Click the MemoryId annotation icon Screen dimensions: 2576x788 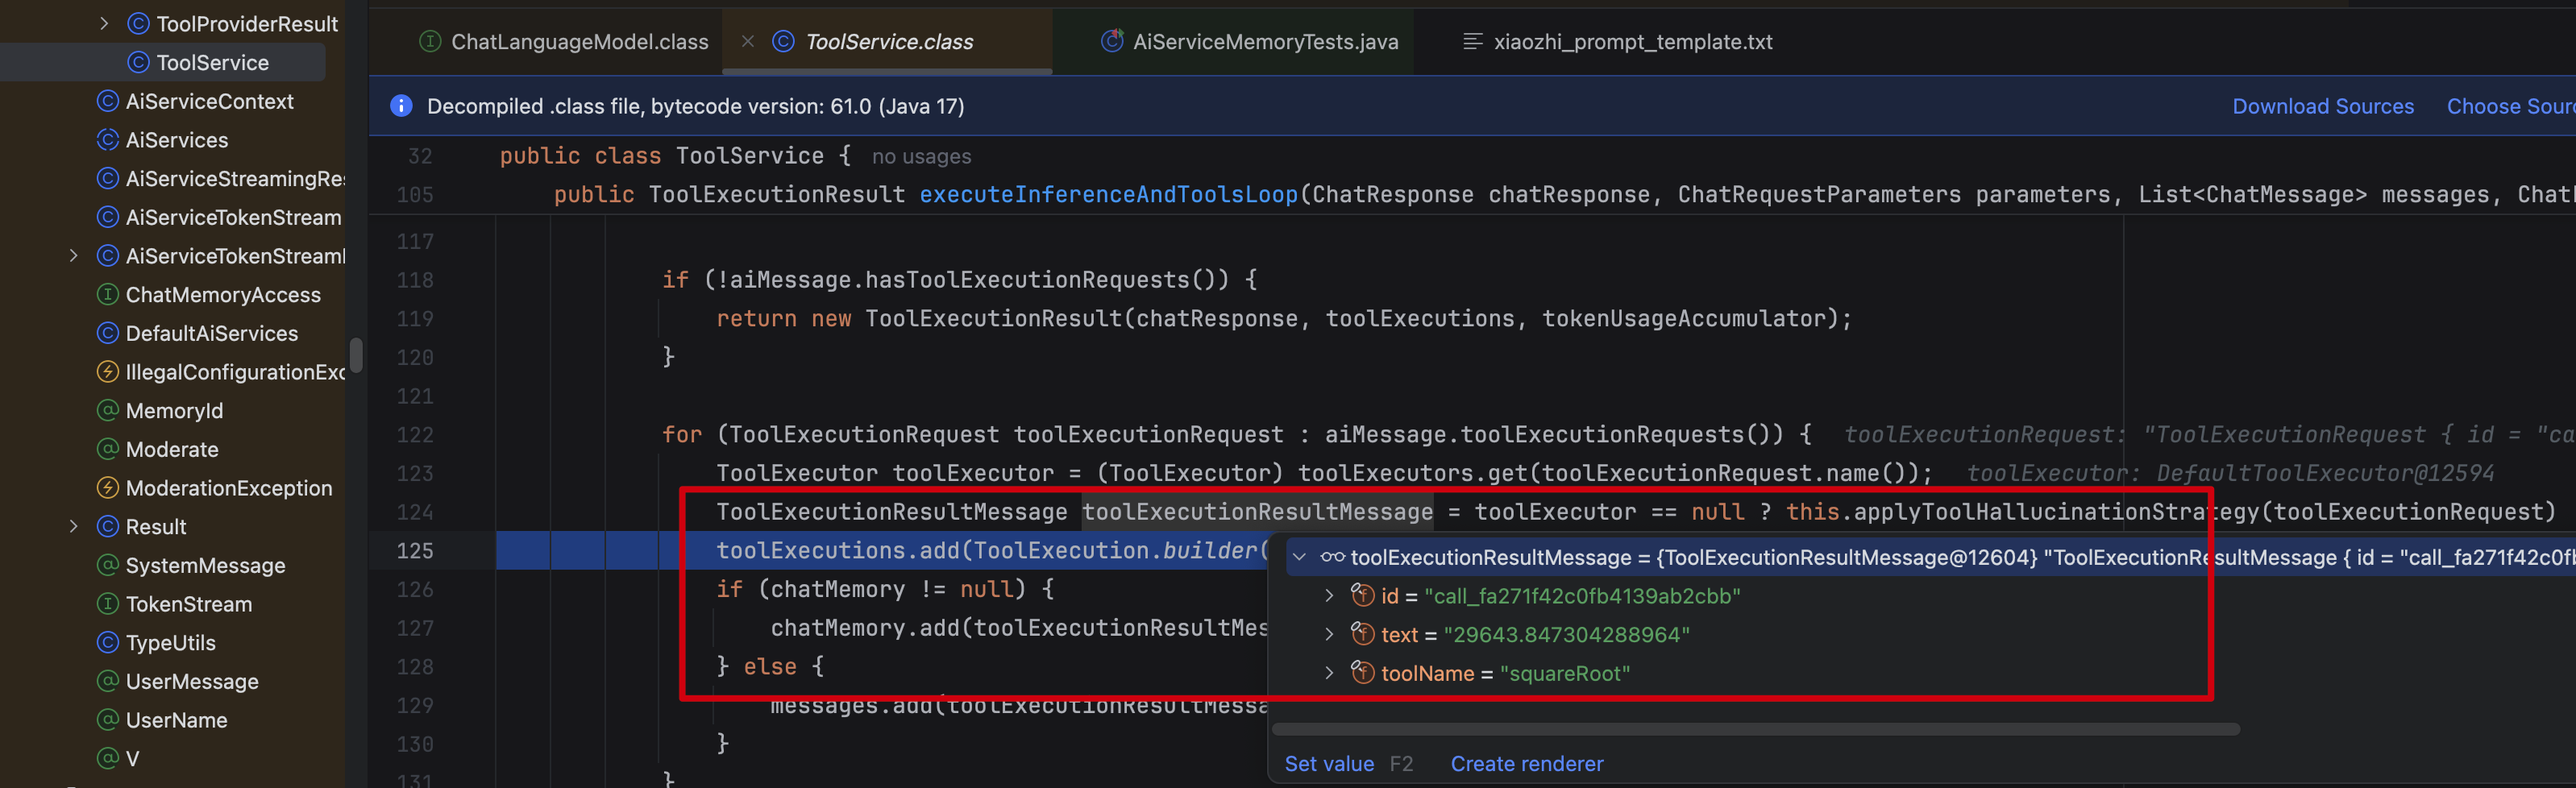coord(108,410)
